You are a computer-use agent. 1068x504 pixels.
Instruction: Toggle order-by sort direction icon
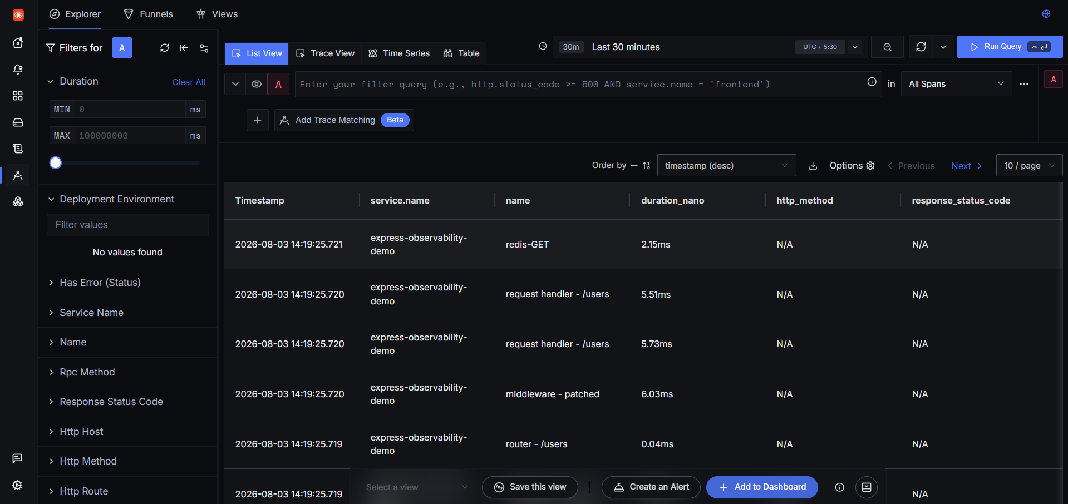[646, 166]
